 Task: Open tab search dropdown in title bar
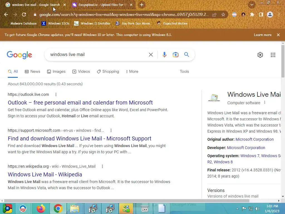252,5
